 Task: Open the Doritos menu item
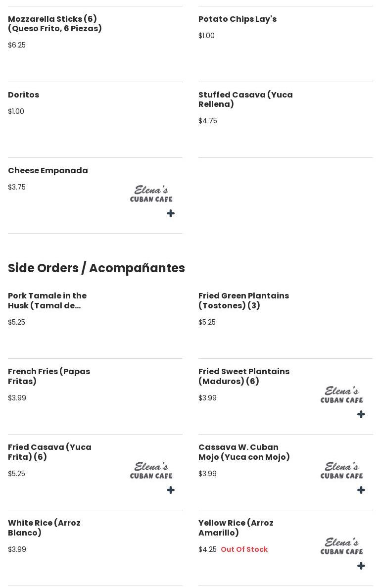click(x=24, y=95)
